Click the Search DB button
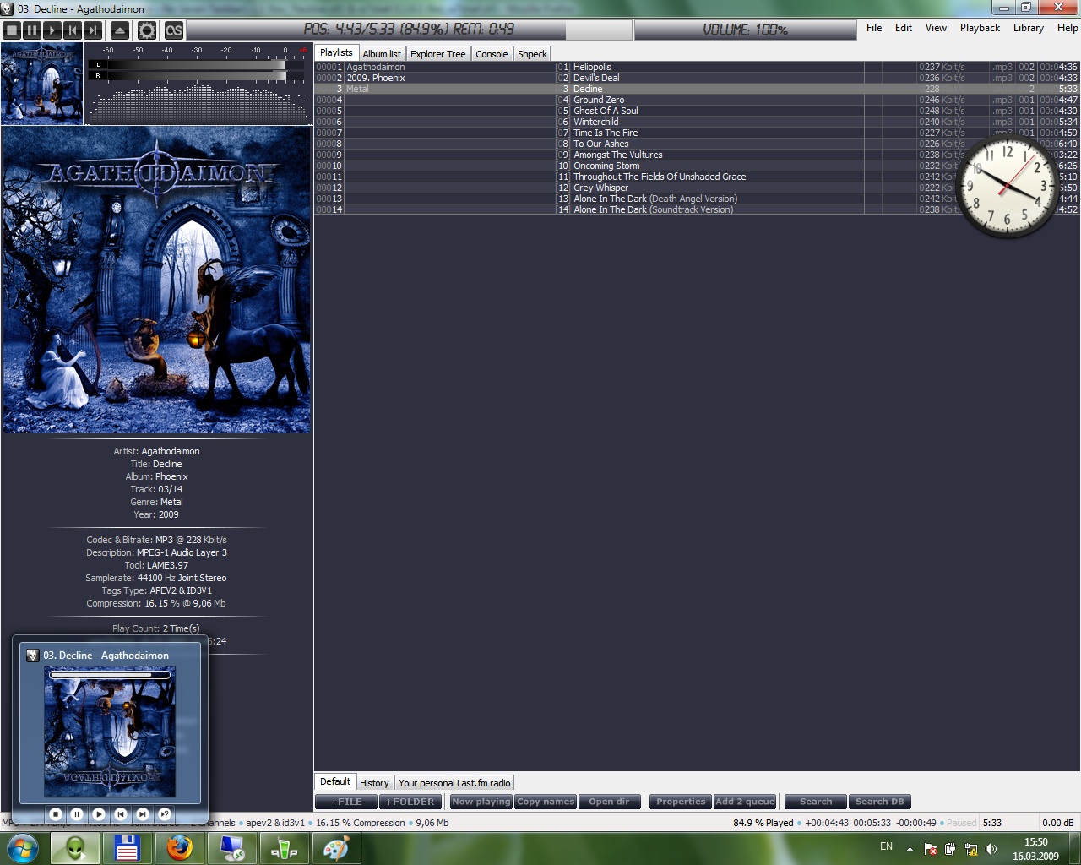 880,802
